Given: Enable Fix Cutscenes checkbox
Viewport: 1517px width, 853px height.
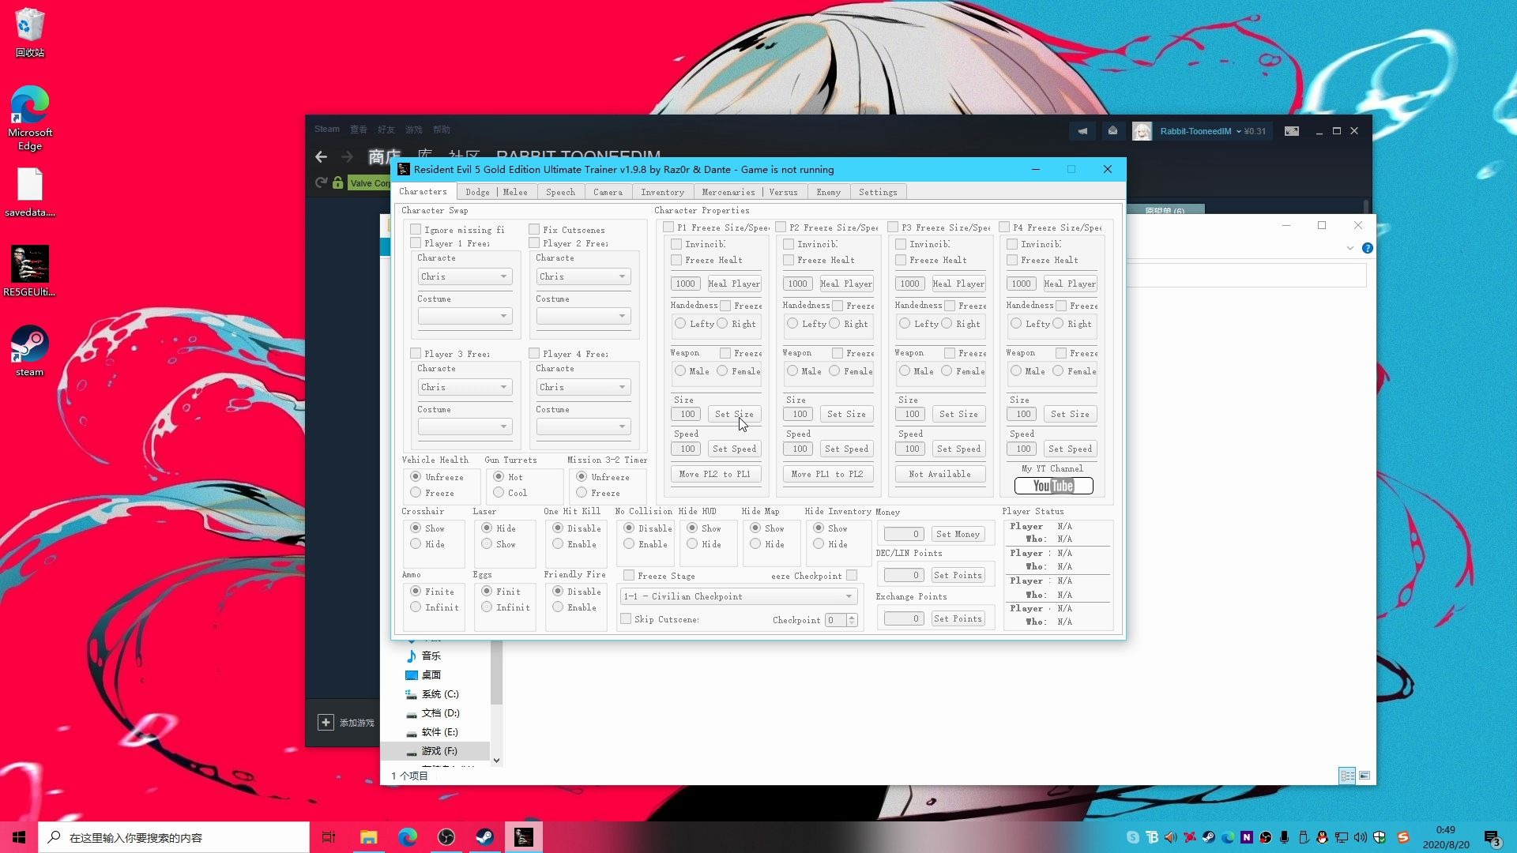Looking at the screenshot, I should pyautogui.click(x=534, y=229).
